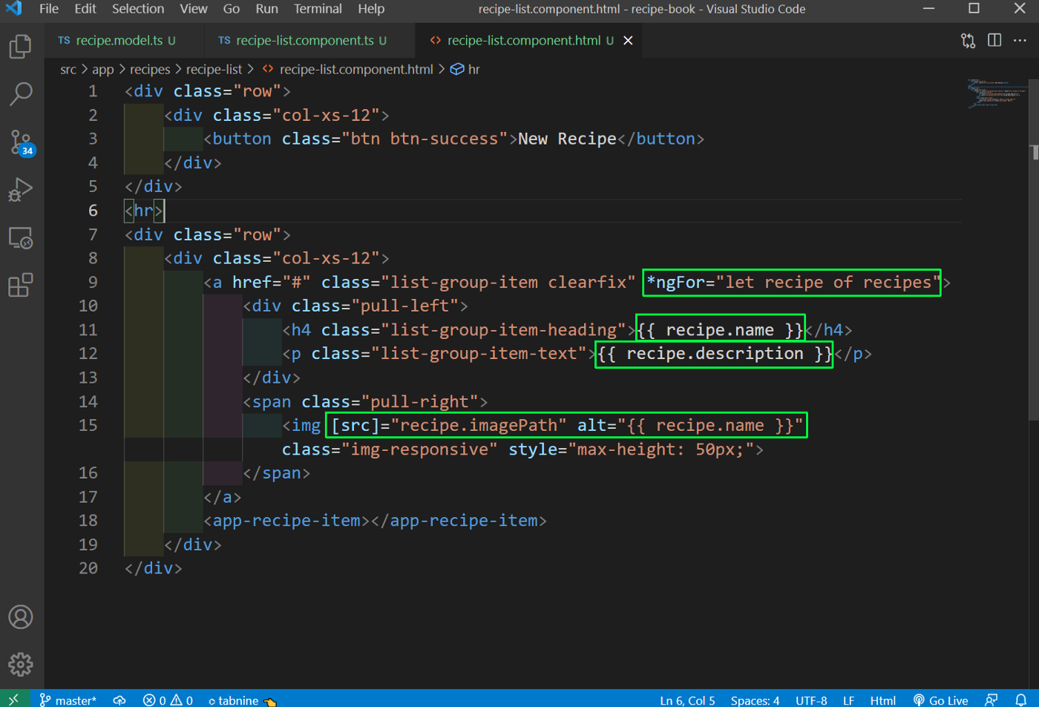Image resolution: width=1039 pixels, height=707 pixels.
Task: Close the recipe-list.component.html tab
Action: click(x=628, y=41)
